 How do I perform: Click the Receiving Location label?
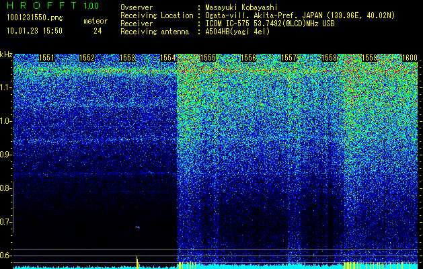(157, 15)
